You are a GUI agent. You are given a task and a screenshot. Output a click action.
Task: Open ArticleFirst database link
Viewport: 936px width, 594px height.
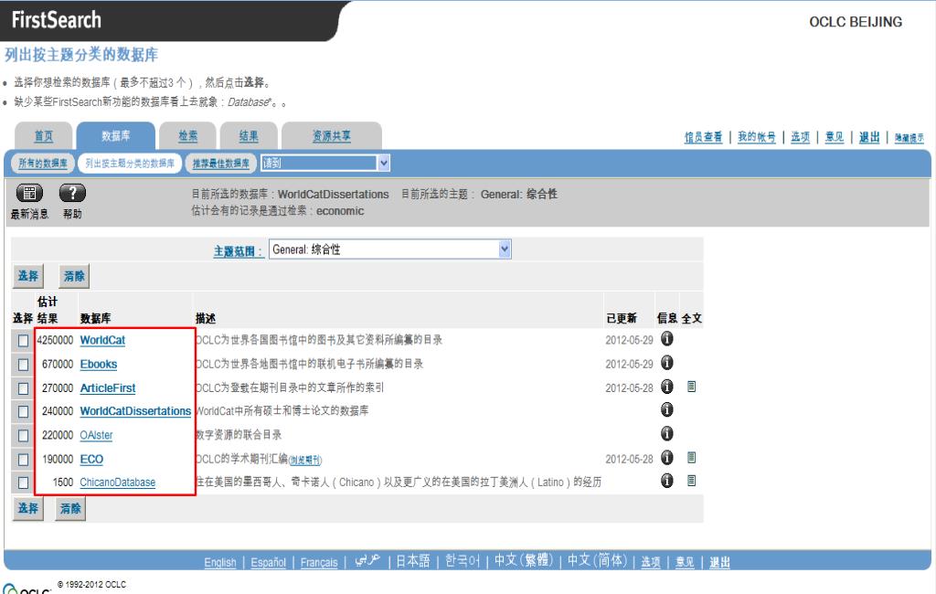108,388
